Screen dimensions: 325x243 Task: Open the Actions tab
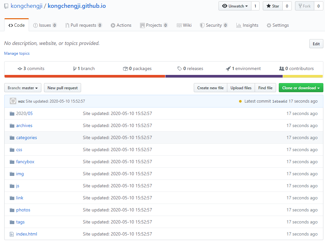121,25
